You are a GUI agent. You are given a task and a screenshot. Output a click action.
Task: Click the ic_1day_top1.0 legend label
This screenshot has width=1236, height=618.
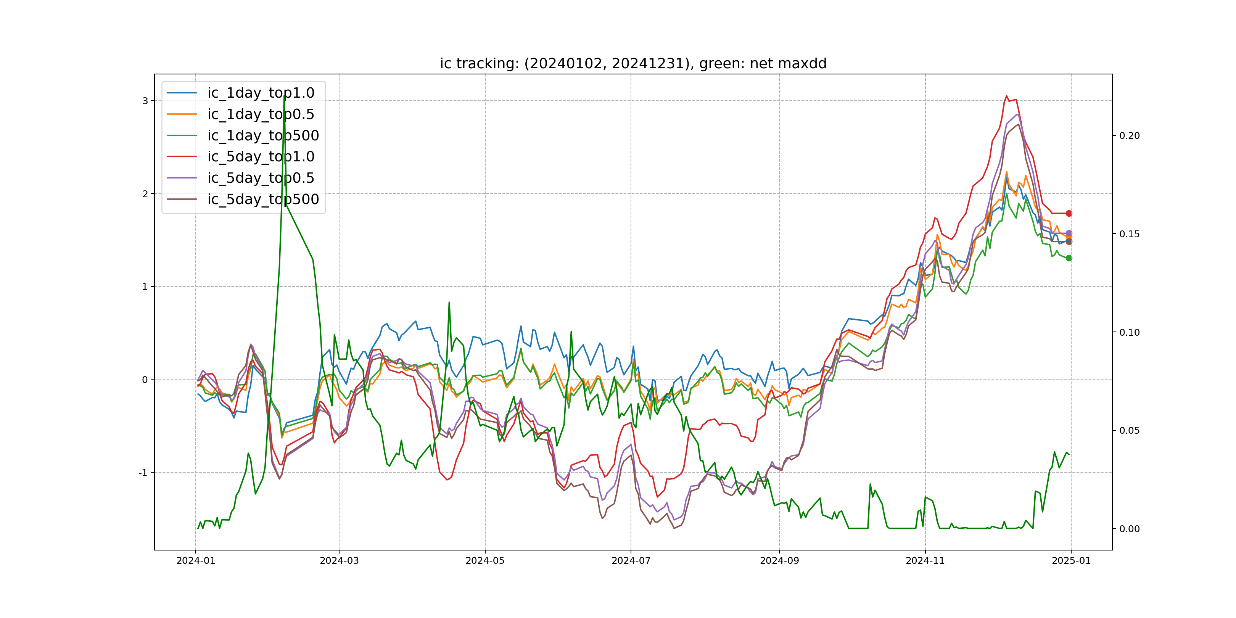point(261,93)
